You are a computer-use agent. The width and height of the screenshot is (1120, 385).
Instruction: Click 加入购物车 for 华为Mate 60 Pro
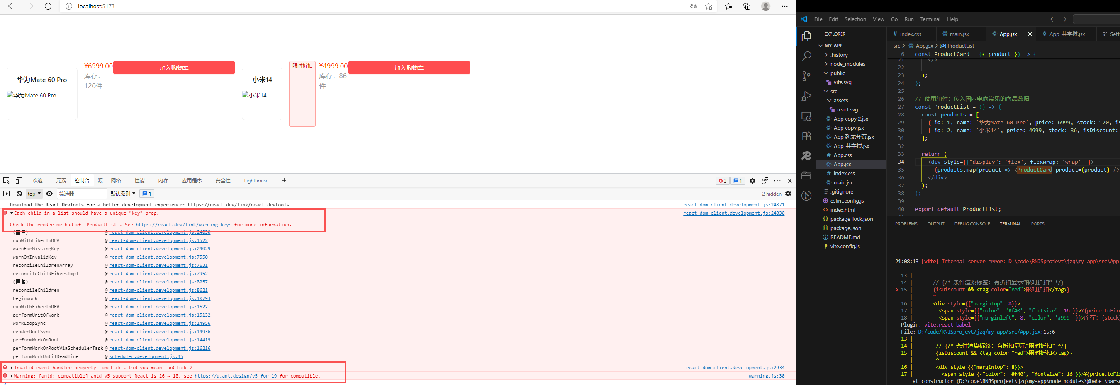click(174, 68)
